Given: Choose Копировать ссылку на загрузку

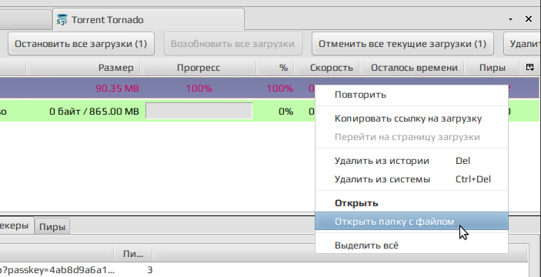Looking at the screenshot, I should coord(411,118).
